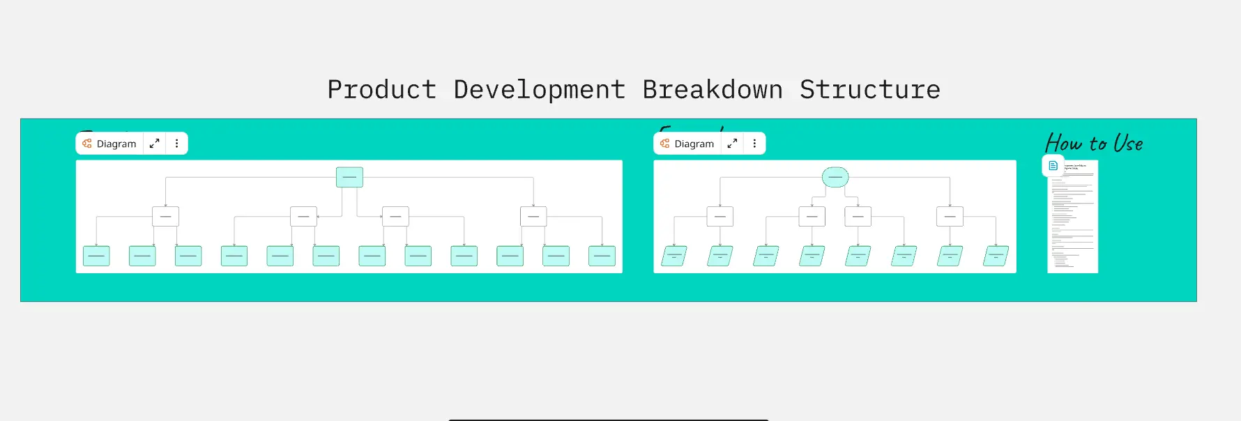Select the rightmost white node in left diagram
This screenshot has width=1241, height=421.
click(533, 217)
